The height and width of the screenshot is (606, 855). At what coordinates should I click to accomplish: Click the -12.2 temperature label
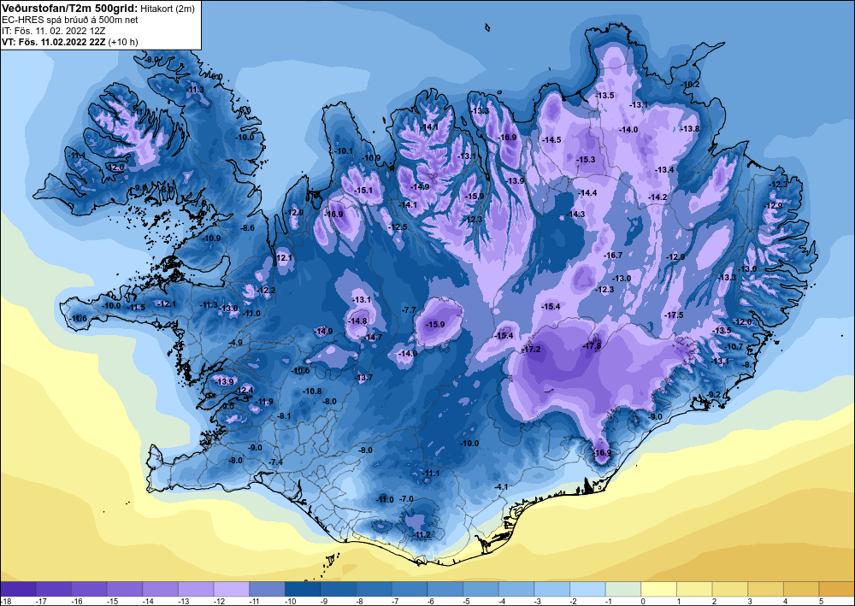[x=266, y=291]
